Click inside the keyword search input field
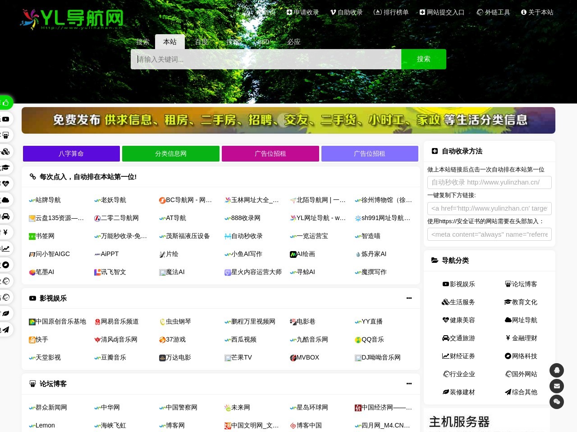 pos(266,59)
